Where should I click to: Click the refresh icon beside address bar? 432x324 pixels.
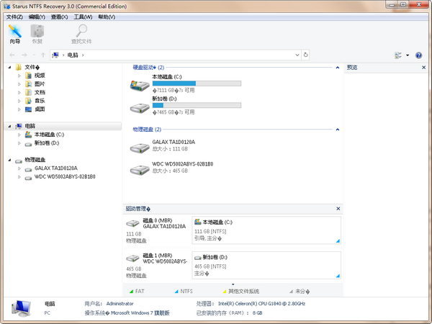point(306,55)
